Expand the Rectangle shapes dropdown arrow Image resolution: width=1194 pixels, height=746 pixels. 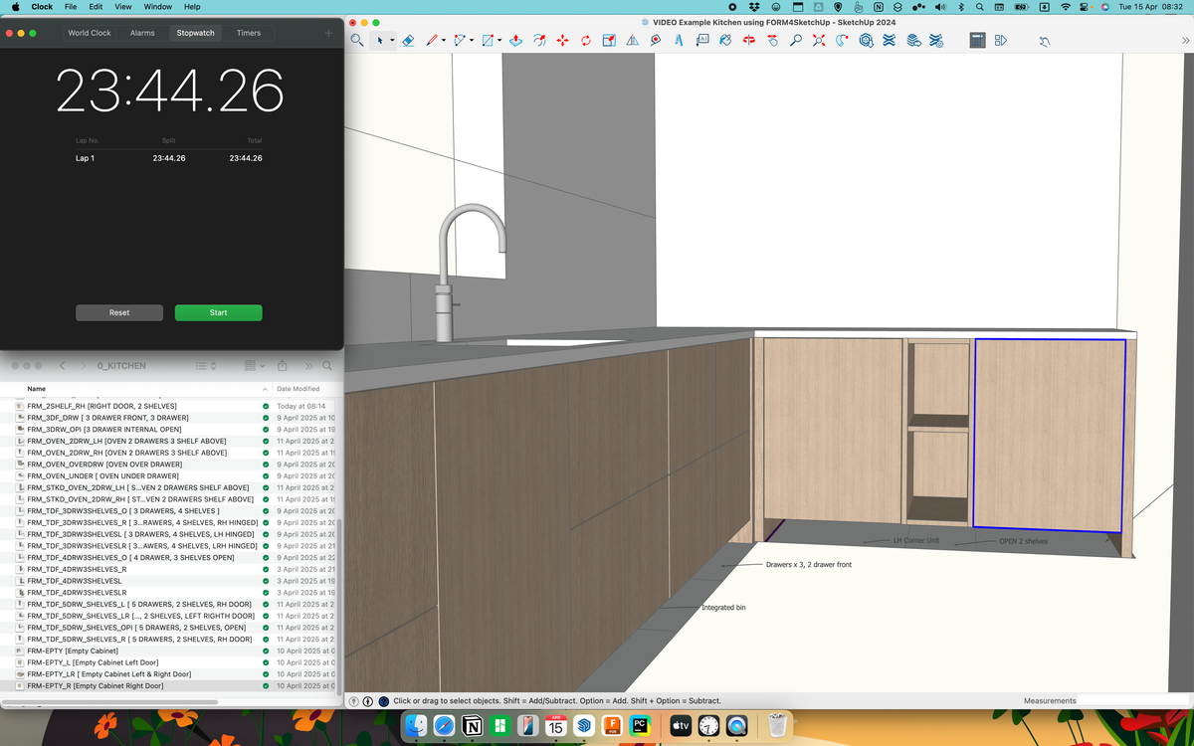pyautogui.click(x=498, y=41)
